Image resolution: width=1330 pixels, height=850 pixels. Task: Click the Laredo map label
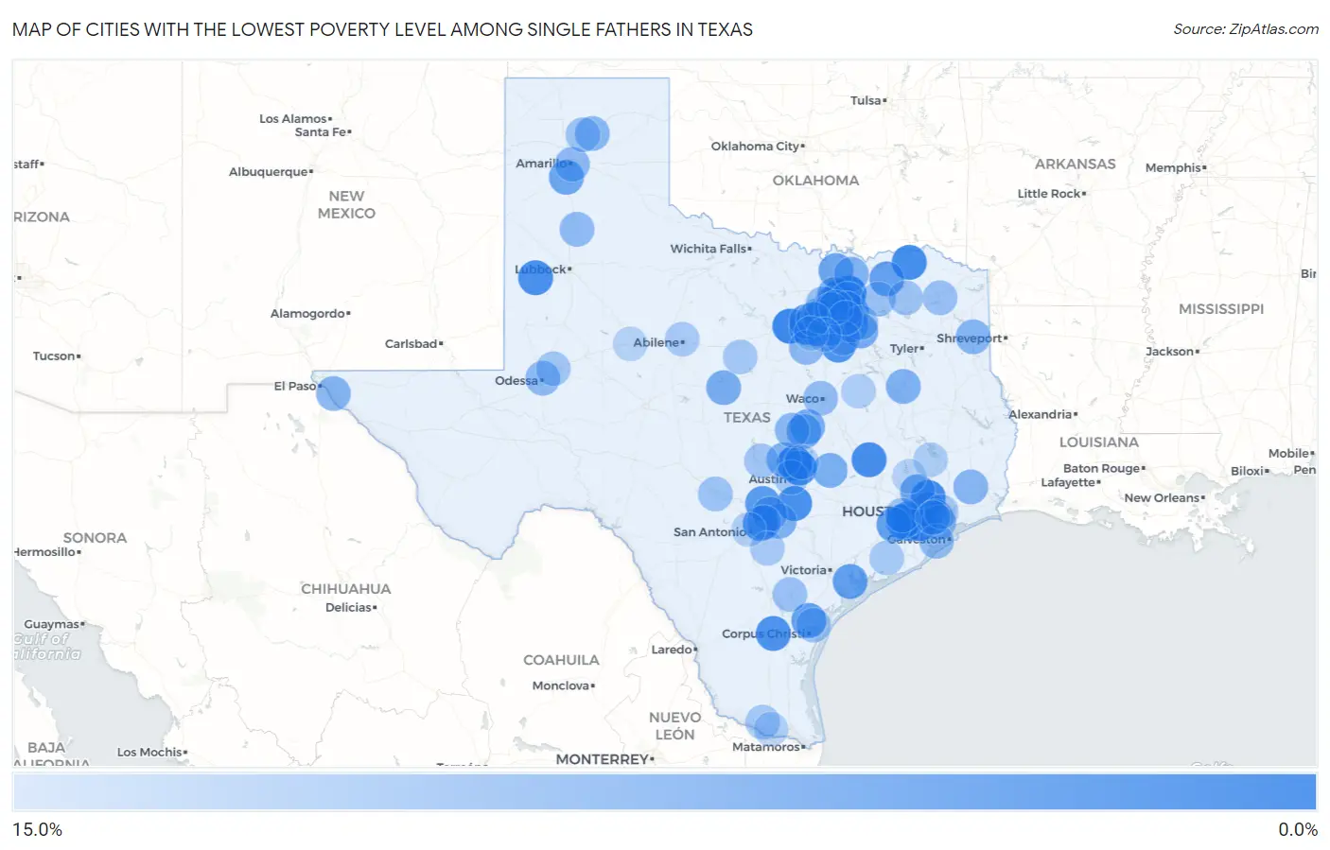[x=672, y=650]
